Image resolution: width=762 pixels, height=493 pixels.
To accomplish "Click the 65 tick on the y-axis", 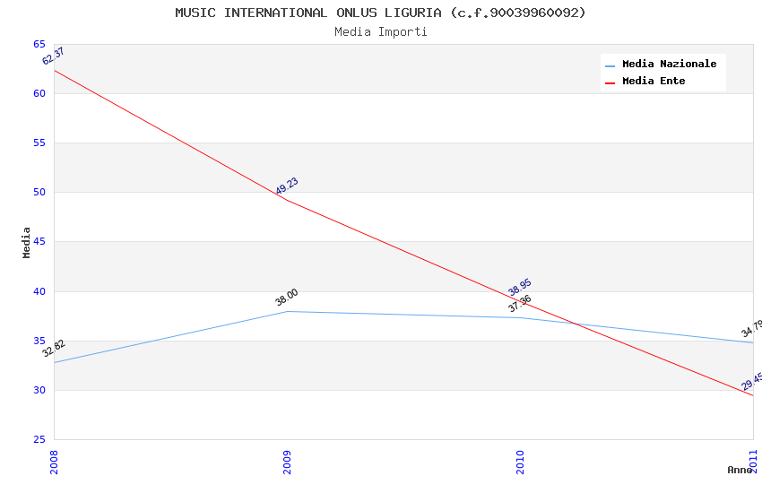I will (x=39, y=44).
